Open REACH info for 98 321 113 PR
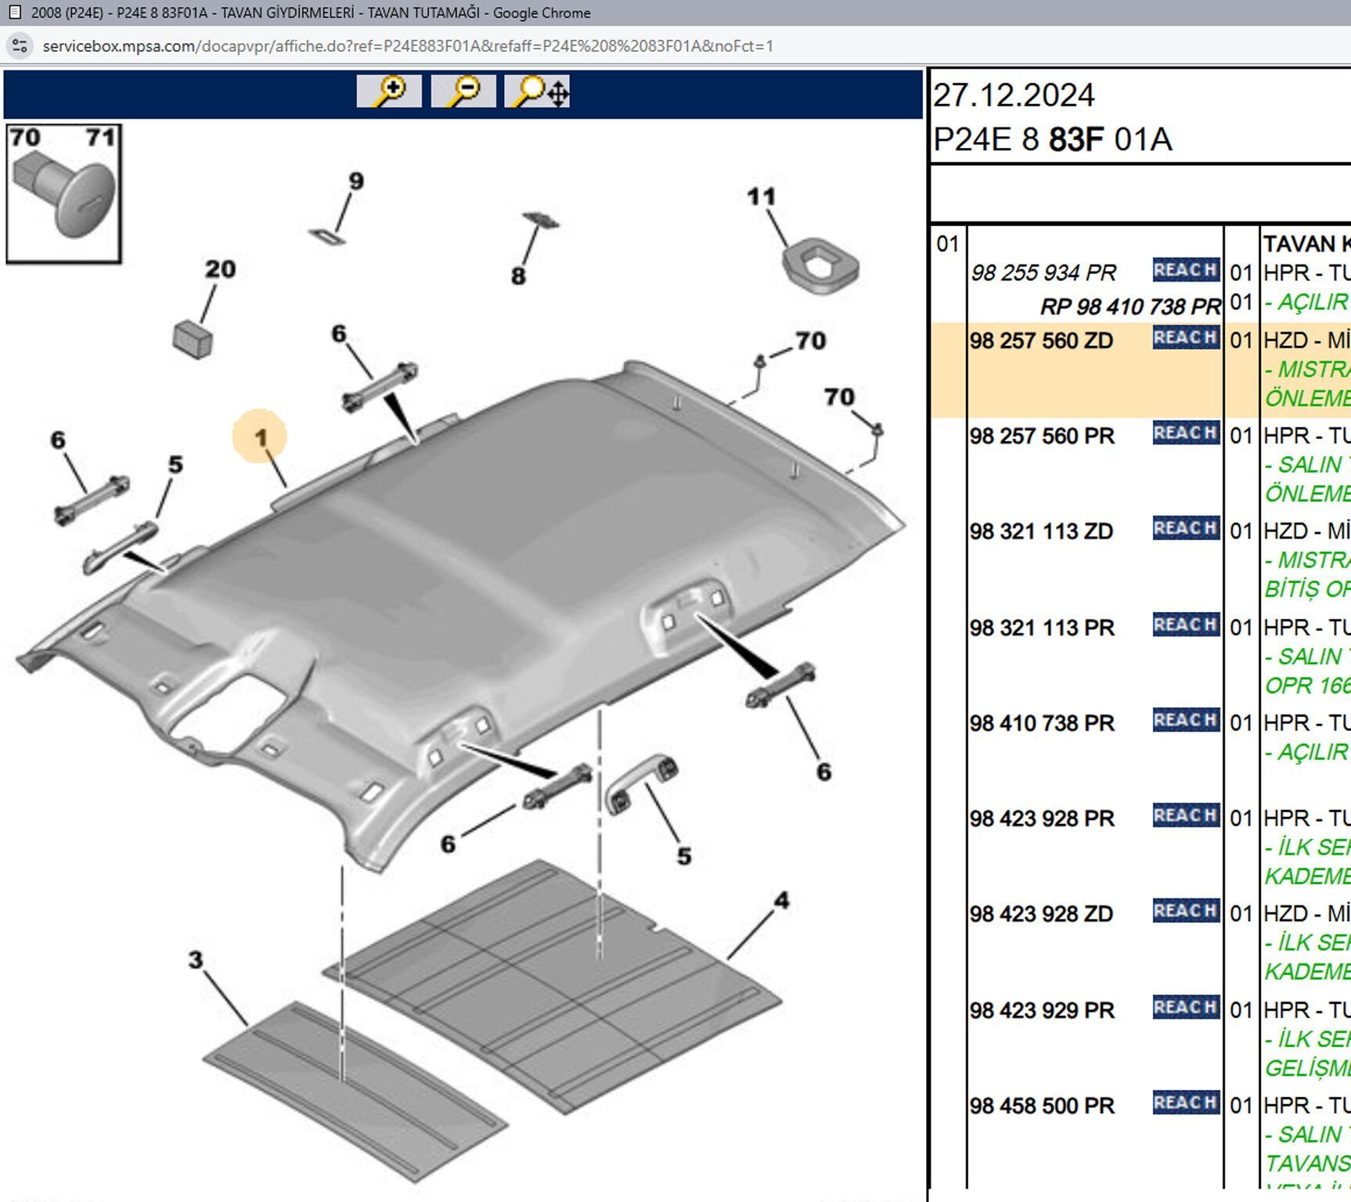The width and height of the screenshot is (1351, 1202). tap(1185, 625)
